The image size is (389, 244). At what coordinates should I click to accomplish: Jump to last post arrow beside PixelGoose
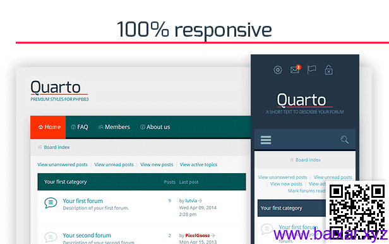[x=213, y=235]
